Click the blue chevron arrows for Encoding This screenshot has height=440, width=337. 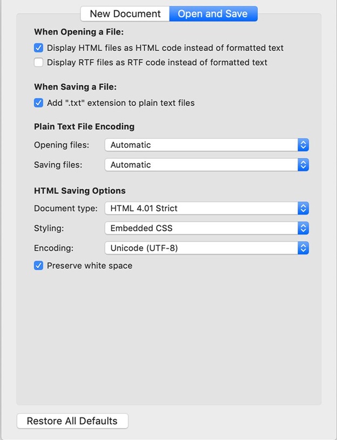pos(303,248)
